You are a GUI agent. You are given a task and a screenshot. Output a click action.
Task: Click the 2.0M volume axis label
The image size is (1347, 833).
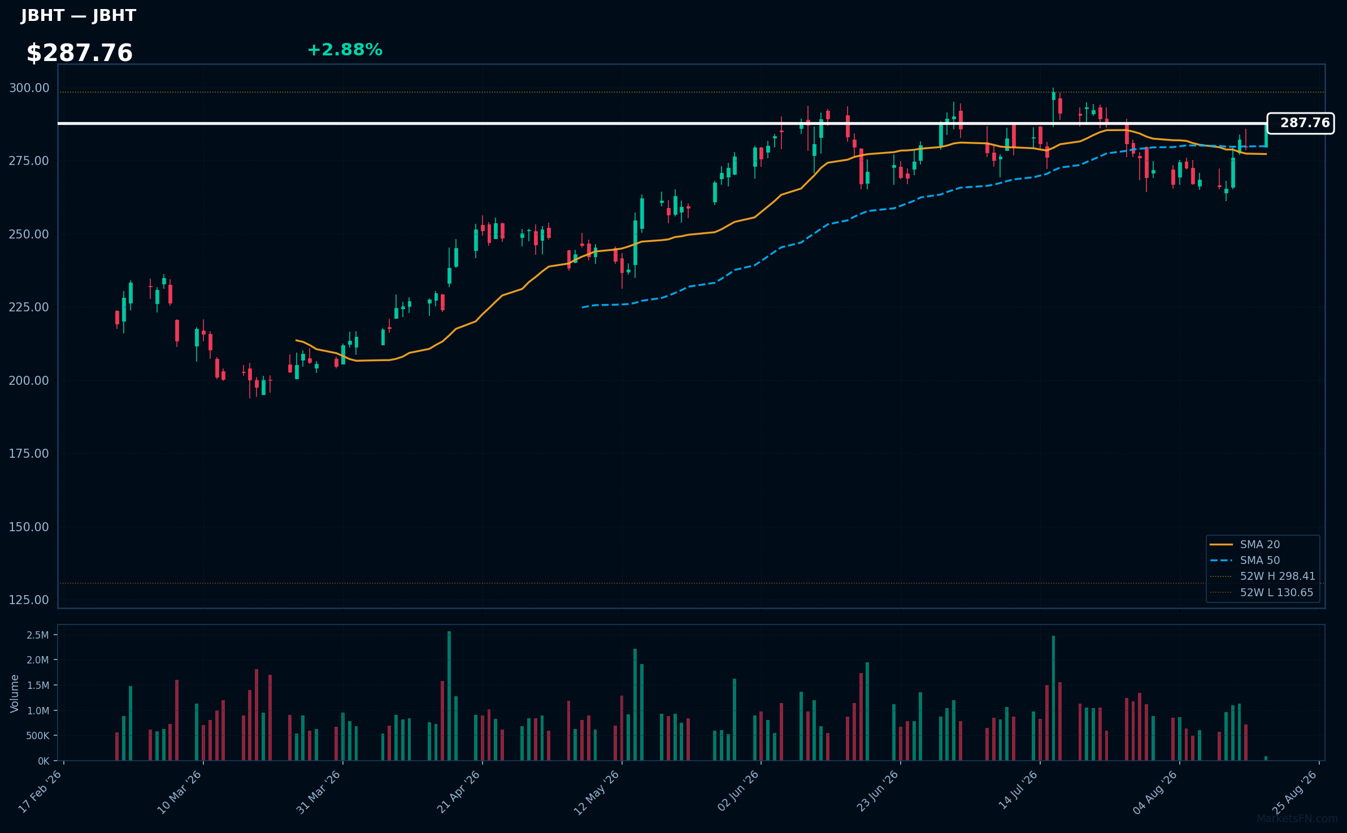pyautogui.click(x=38, y=660)
